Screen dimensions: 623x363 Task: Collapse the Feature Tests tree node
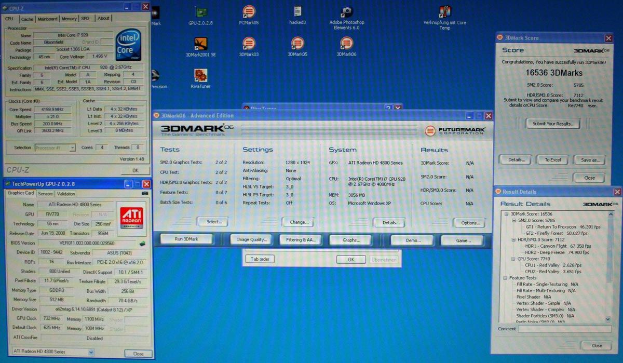click(505, 278)
